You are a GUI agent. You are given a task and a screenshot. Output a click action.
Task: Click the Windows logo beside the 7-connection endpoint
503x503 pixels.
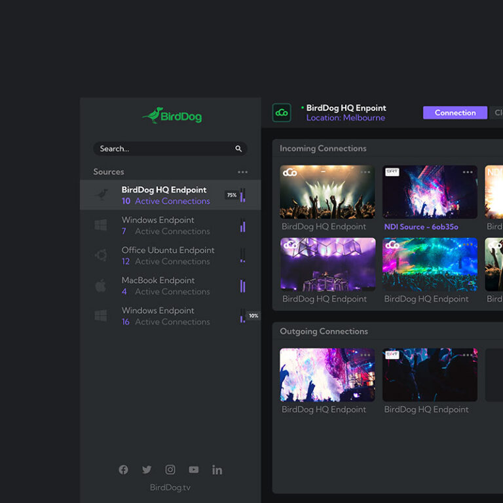101,225
